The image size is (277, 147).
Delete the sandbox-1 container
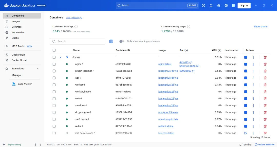click(x=265, y=106)
